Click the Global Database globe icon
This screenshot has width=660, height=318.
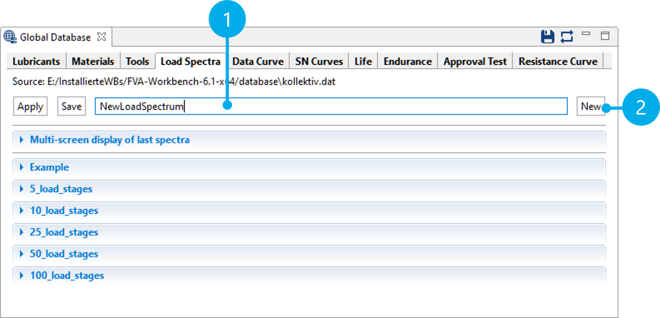10,37
